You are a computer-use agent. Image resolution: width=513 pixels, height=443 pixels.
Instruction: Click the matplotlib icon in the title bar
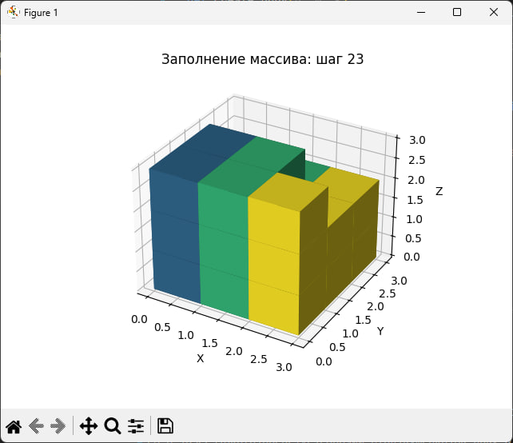(x=14, y=13)
